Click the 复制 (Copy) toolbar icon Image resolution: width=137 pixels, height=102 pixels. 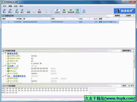[x=29, y=11]
